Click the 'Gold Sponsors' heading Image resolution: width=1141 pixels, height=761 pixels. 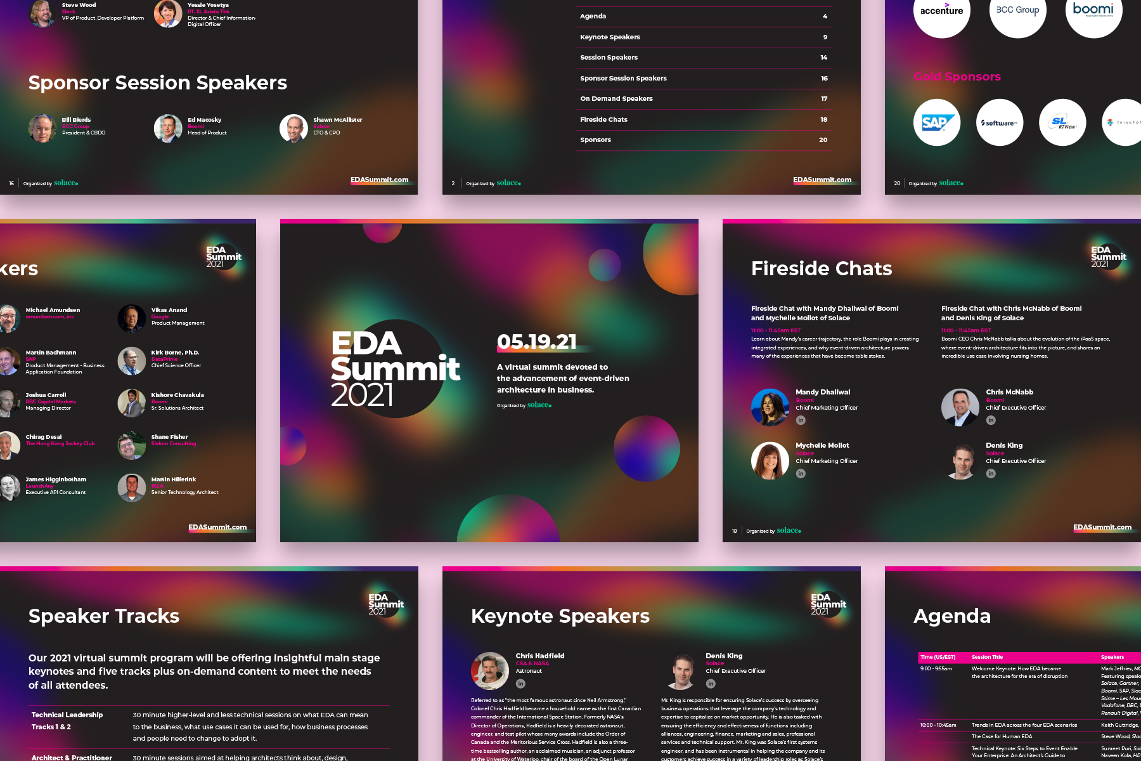957,77
